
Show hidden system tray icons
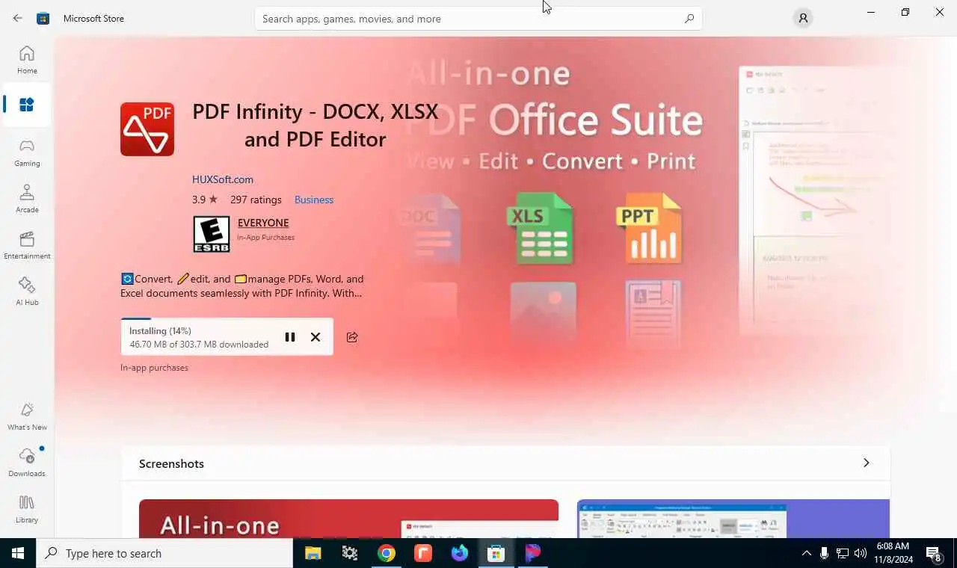click(806, 554)
